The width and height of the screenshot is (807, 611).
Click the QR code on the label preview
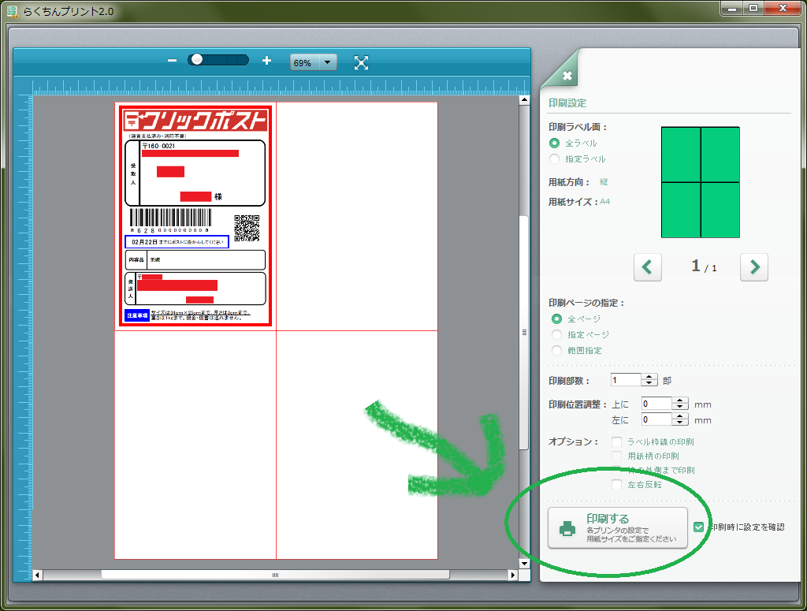pyautogui.click(x=247, y=228)
